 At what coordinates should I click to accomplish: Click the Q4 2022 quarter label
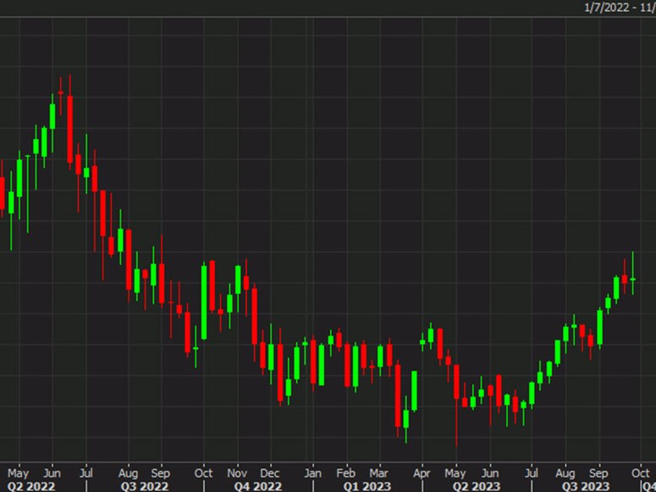pyautogui.click(x=257, y=486)
